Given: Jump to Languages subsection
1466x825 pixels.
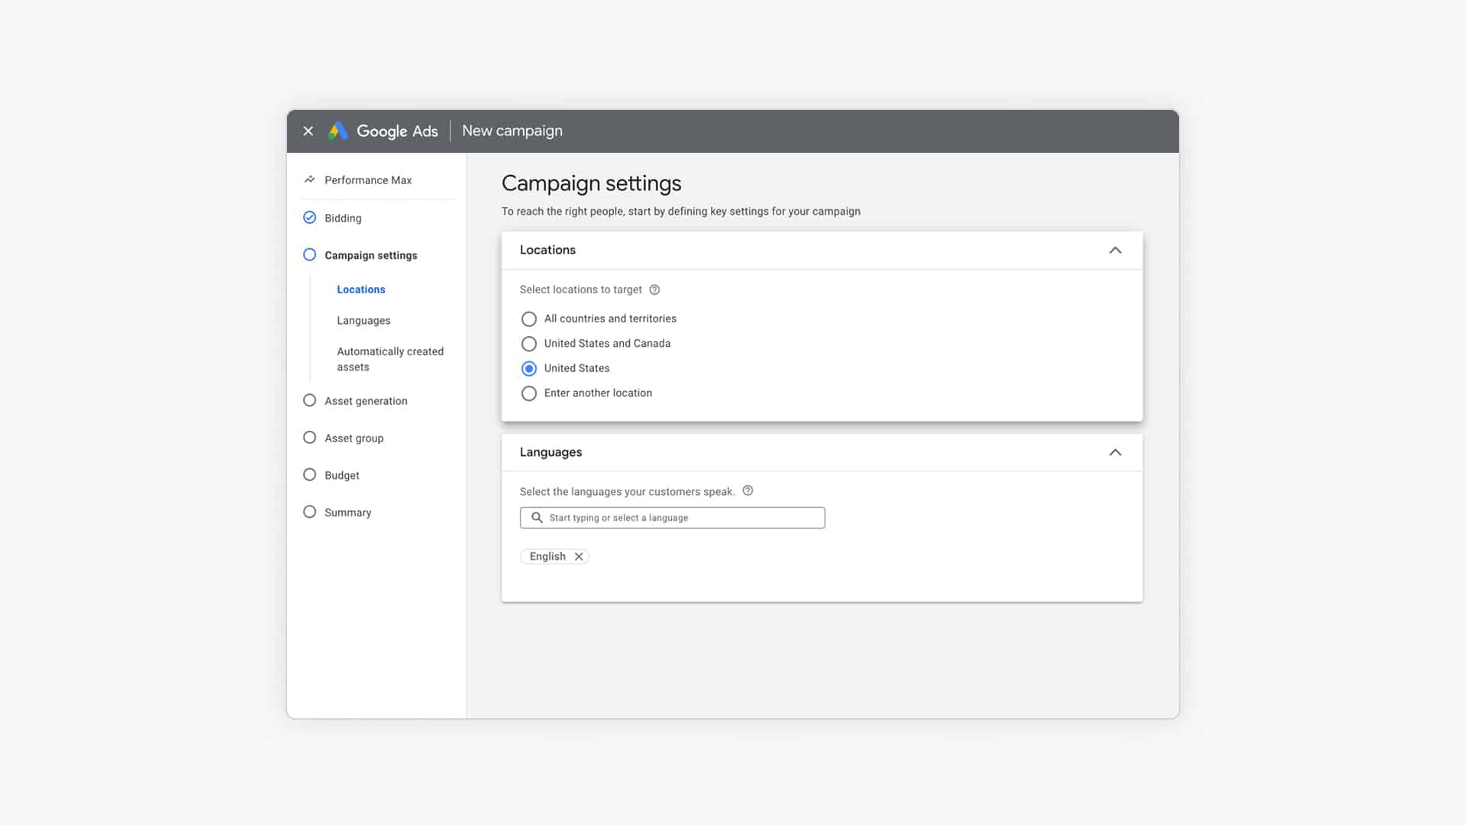Looking at the screenshot, I should coord(363,321).
